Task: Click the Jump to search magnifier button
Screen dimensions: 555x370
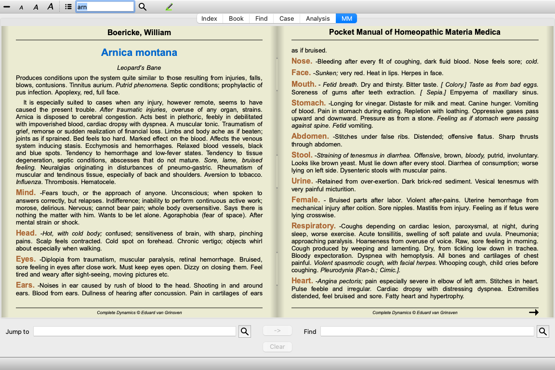Action: pos(245,331)
